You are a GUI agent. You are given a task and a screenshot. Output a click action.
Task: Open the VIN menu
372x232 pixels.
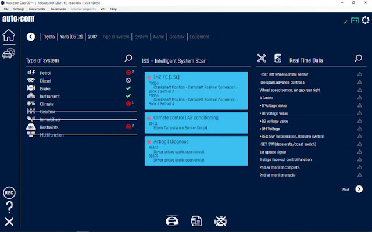pos(103,9)
